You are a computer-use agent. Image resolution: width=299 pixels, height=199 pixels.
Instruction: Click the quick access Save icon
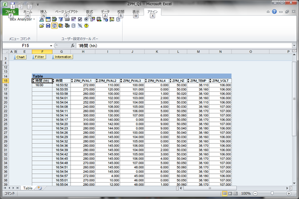pos(13,4)
